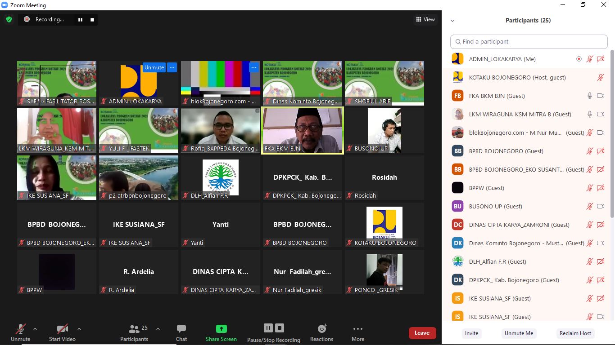Click the encryption shield icon
Screen dimensions: 615x345
coord(9,19)
